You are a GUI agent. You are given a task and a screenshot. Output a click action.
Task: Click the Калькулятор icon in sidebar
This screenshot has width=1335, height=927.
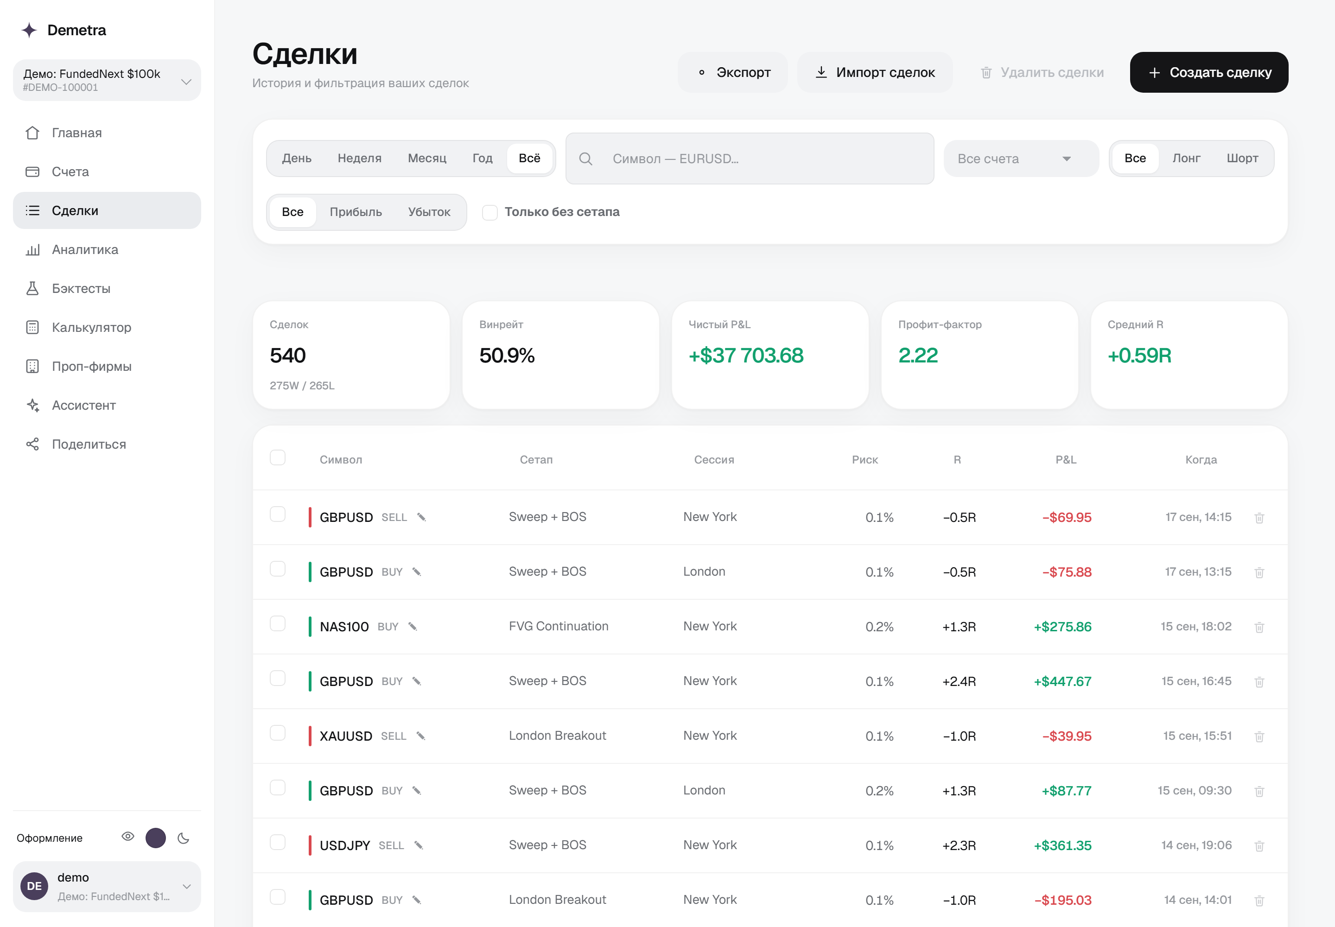32,328
